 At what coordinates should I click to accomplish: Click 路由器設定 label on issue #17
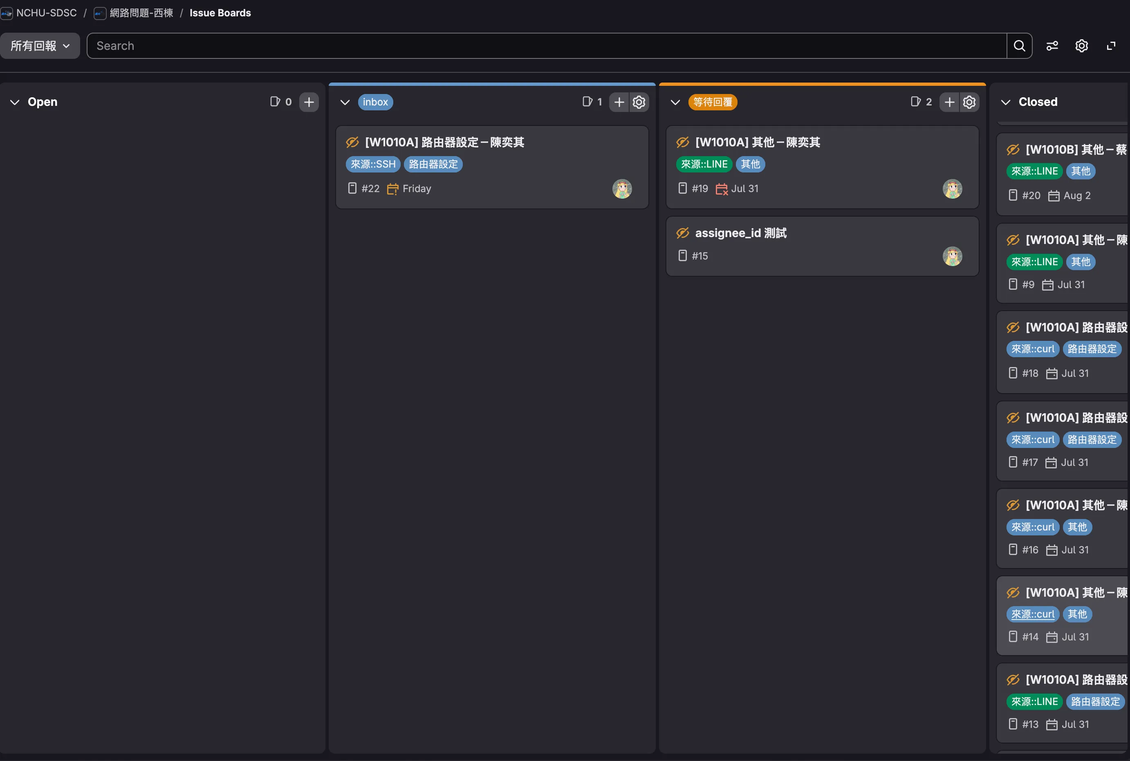pyautogui.click(x=1092, y=440)
